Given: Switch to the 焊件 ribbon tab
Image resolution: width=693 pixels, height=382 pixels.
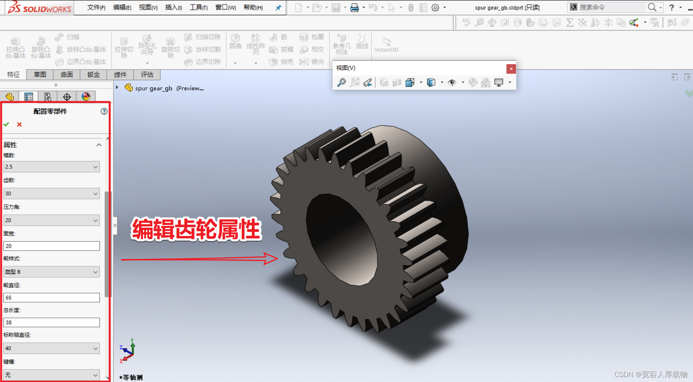Looking at the screenshot, I should (120, 74).
